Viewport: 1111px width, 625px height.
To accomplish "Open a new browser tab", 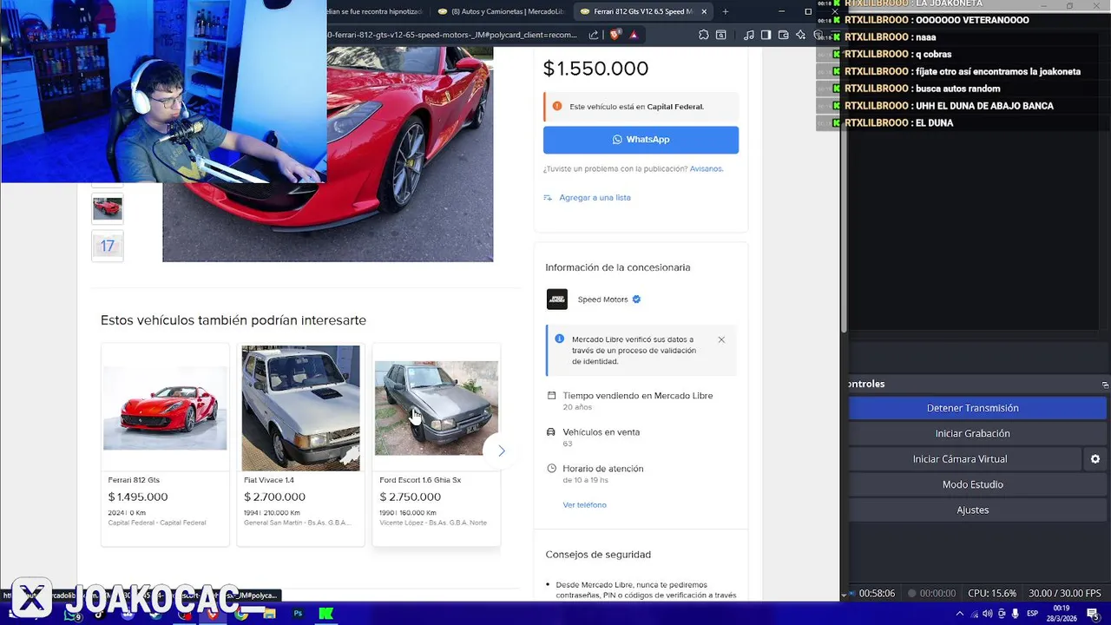I will [x=726, y=11].
